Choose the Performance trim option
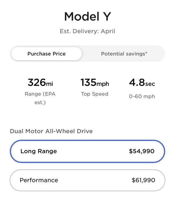175x197 pixels. pos(87,180)
